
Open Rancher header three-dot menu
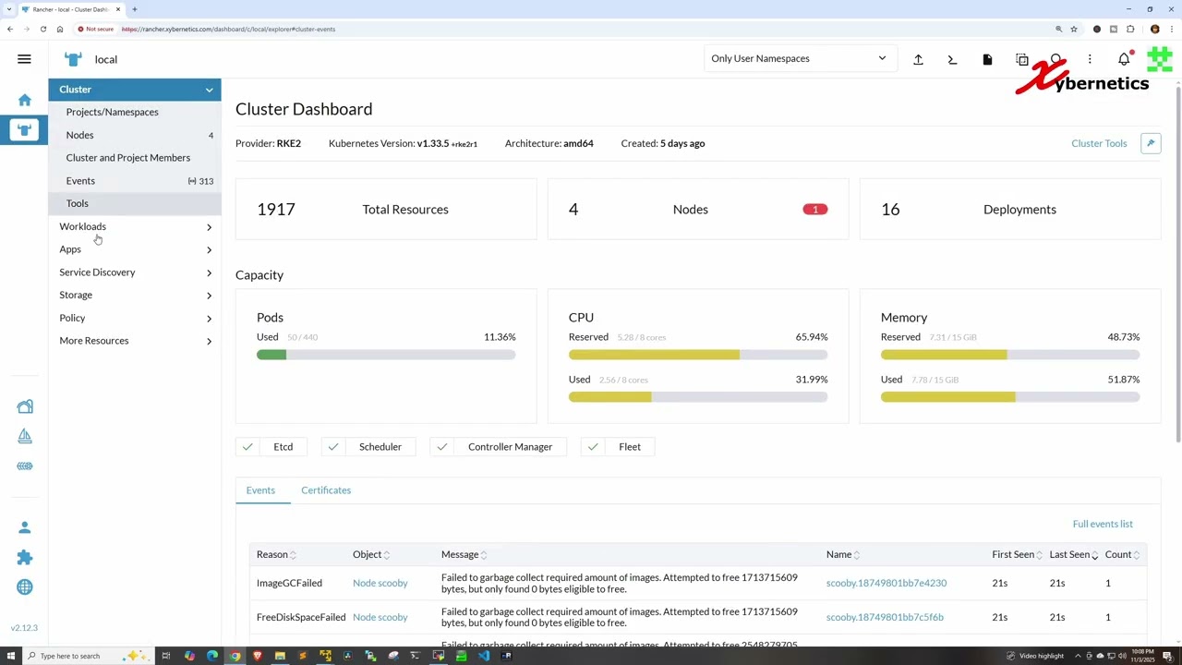tap(1090, 59)
